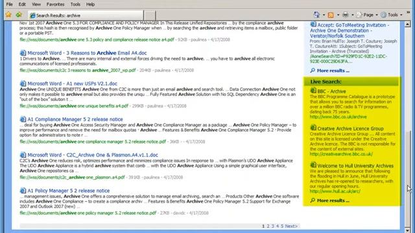The height and width of the screenshot is (233, 415).
Task: Click the Home icon in toolbar
Action: [316, 15]
